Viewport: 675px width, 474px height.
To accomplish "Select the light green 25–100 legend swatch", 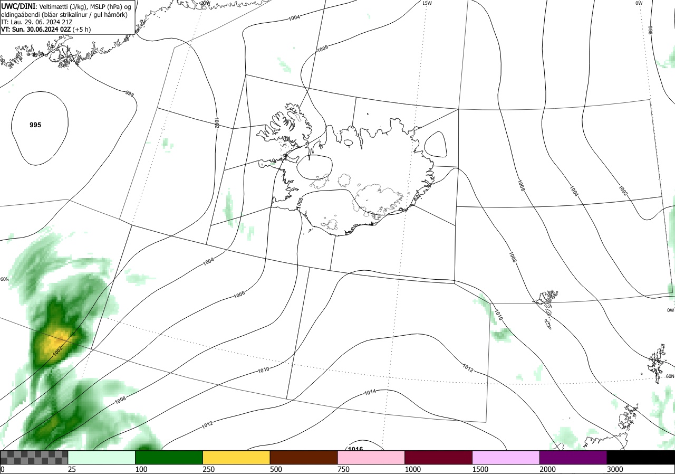I will pos(102,457).
